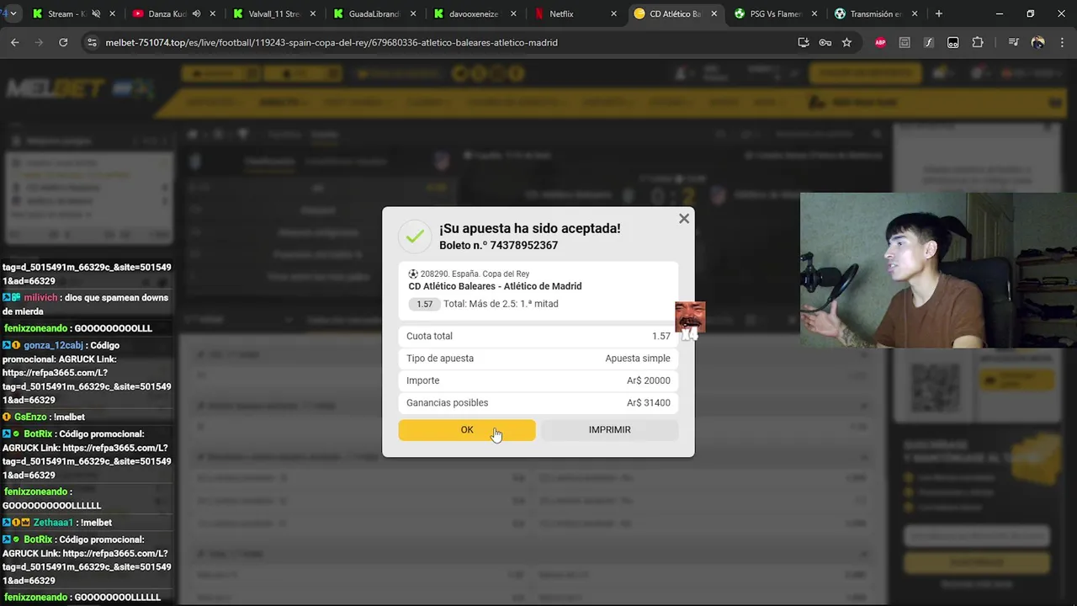Screen dimensions: 1077x606
Task: Open the media controls playlist icon
Action: [x=1013, y=42]
